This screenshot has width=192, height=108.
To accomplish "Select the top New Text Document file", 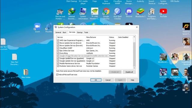I will pyautogui.click(x=3, y=44).
